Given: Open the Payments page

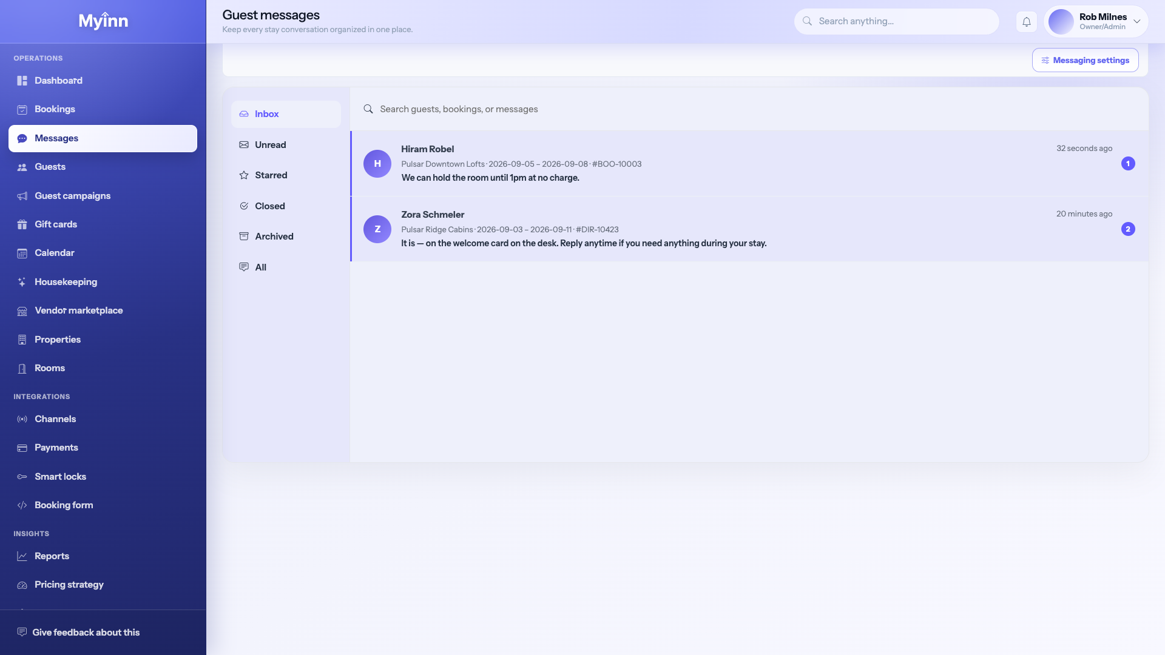Looking at the screenshot, I should tap(103, 448).
